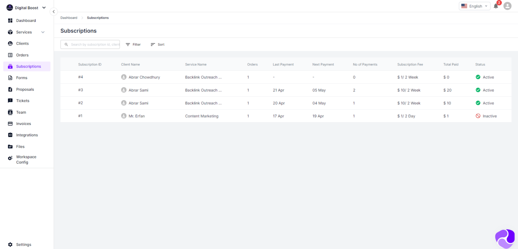Click the 05 May next payment
The image size is (518, 249).
point(319,90)
